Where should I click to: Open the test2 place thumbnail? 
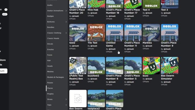pyautogui.click(x=78, y=33)
